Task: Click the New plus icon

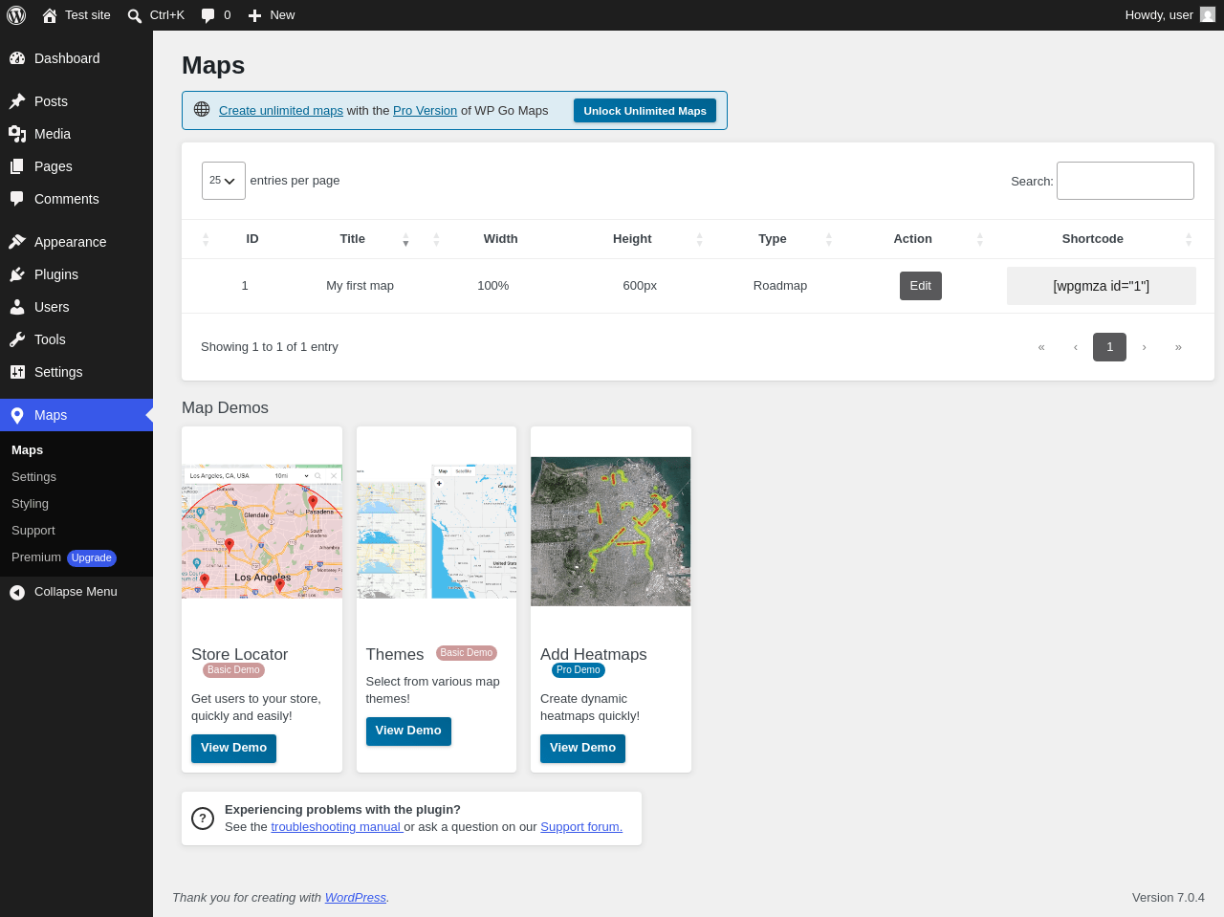Action: pos(254,15)
